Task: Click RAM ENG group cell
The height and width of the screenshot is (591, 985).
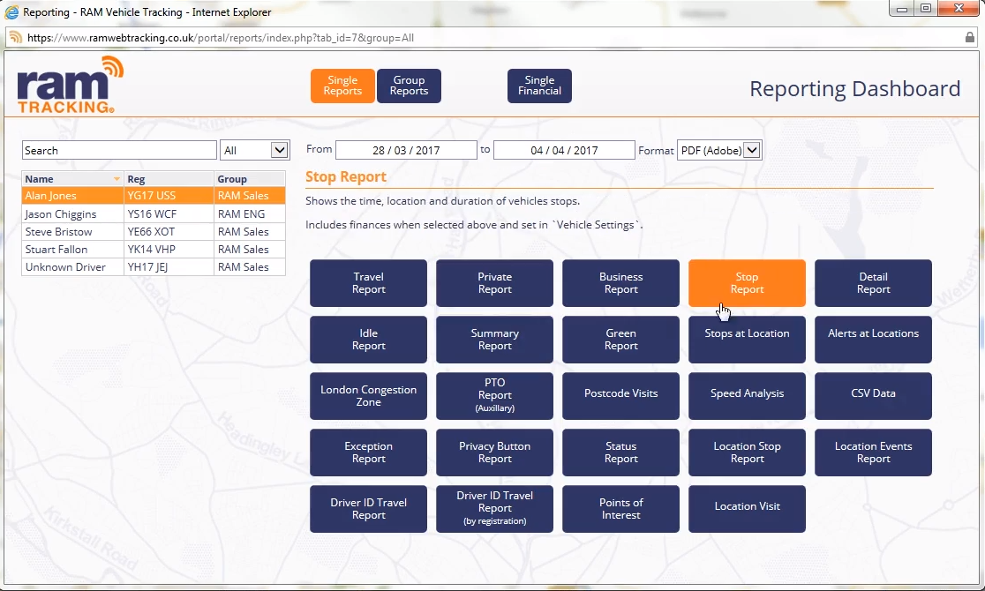Action: [x=250, y=213]
